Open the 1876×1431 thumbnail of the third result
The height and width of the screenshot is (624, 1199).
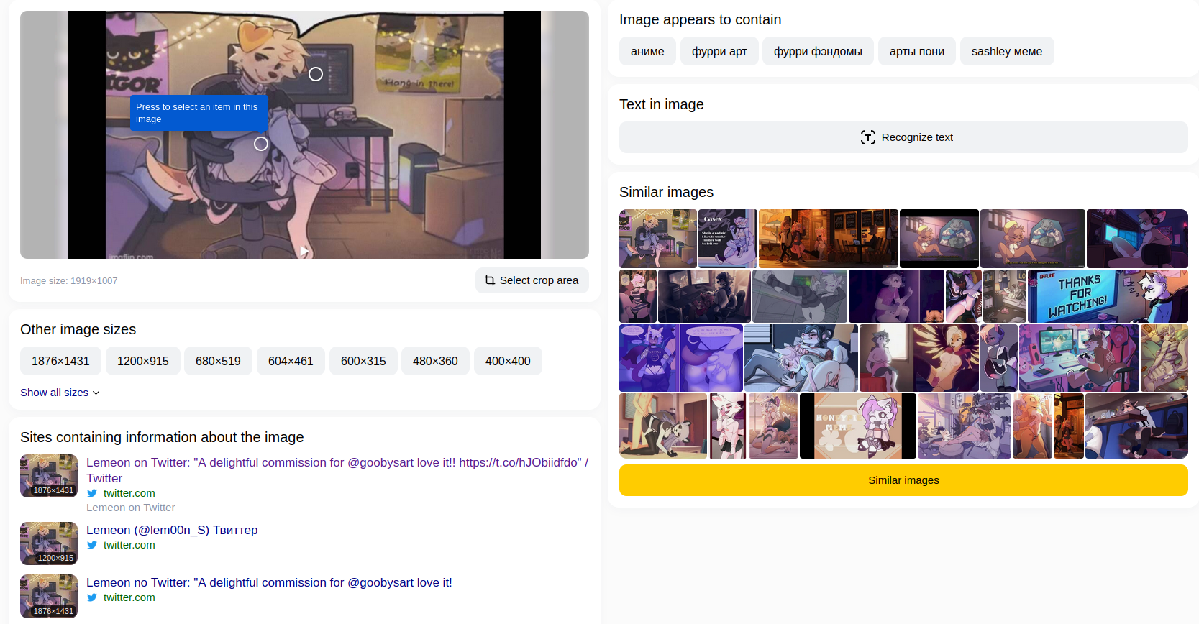[x=49, y=596]
